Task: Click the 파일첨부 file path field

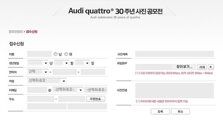Action: tap(153, 67)
